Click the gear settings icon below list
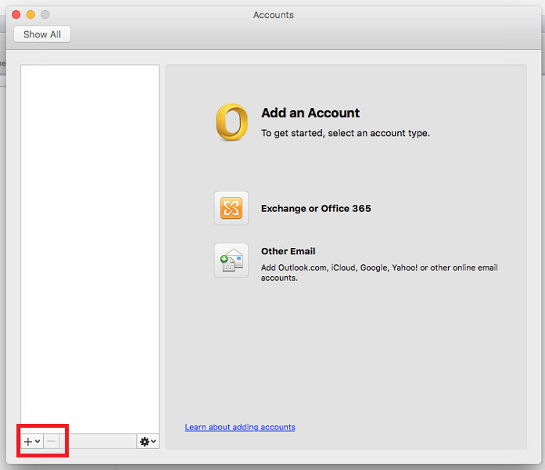This screenshot has width=545, height=470. point(144,442)
